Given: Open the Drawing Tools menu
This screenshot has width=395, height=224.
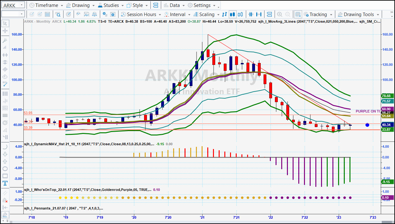Looking at the screenshot, I should coord(358,14).
